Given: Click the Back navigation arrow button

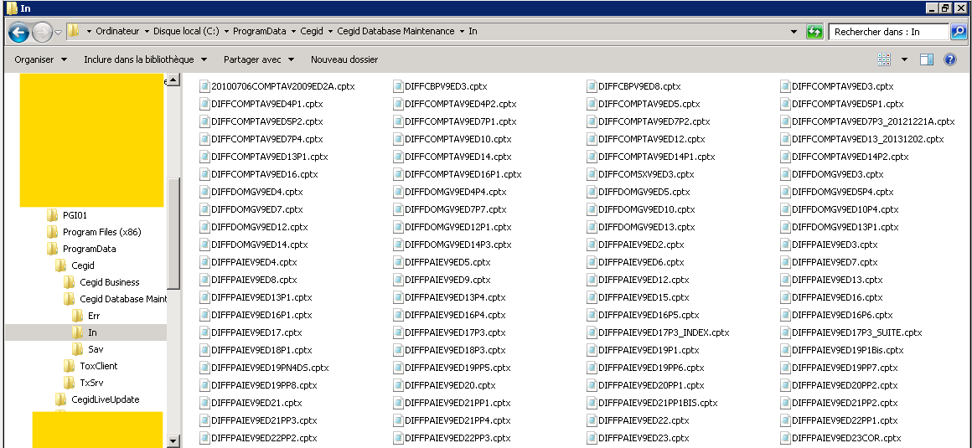Looking at the screenshot, I should click(x=18, y=32).
